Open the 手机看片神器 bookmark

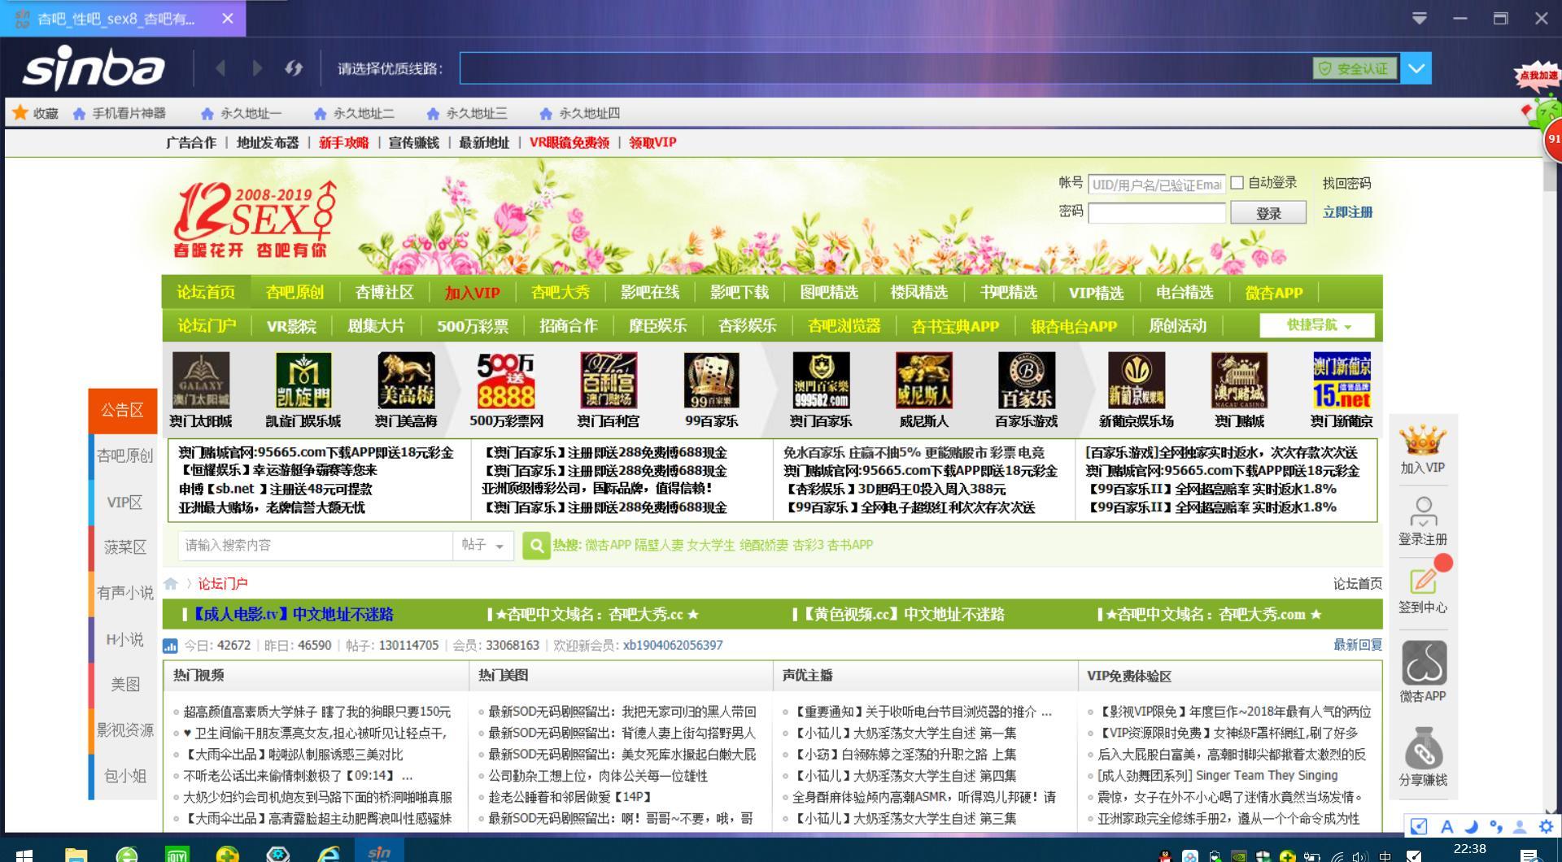pyautogui.click(x=120, y=113)
